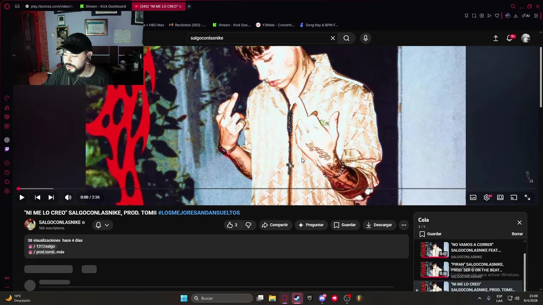Click the Compartir share button
Viewport: 543px width, 305px height.
pyautogui.click(x=274, y=225)
